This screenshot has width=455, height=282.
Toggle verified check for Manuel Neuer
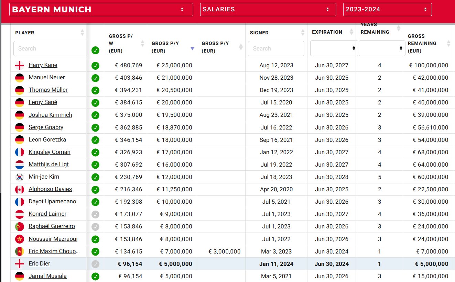pos(95,78)
